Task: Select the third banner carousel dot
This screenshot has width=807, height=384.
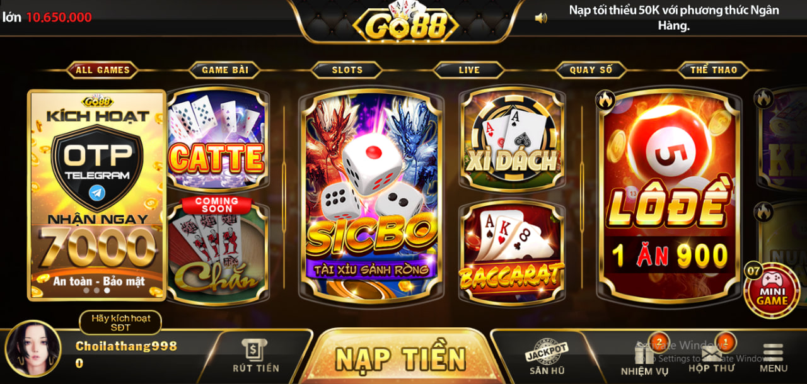Action: (107, 291)
